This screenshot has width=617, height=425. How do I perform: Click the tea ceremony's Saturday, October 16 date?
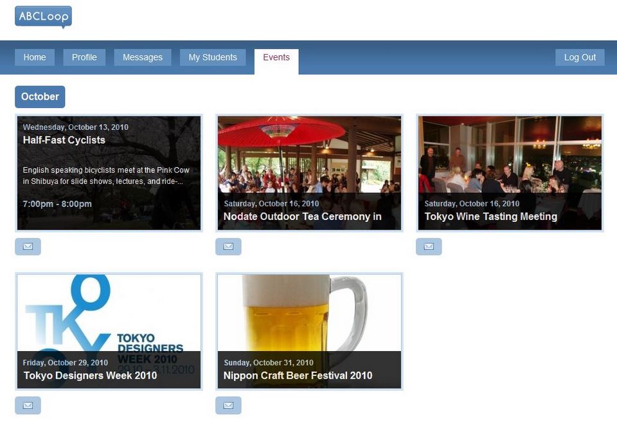point(271,203)
